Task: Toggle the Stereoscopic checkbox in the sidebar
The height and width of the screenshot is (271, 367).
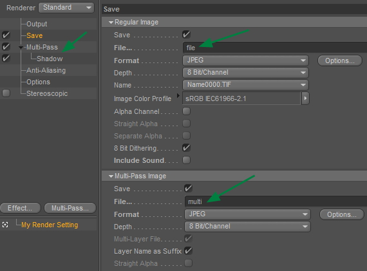Action: [6, 93]
